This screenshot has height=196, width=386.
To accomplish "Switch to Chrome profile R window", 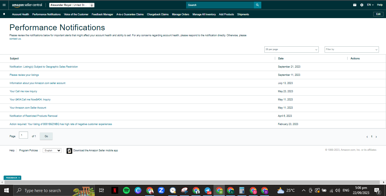I will click(264, 191).
